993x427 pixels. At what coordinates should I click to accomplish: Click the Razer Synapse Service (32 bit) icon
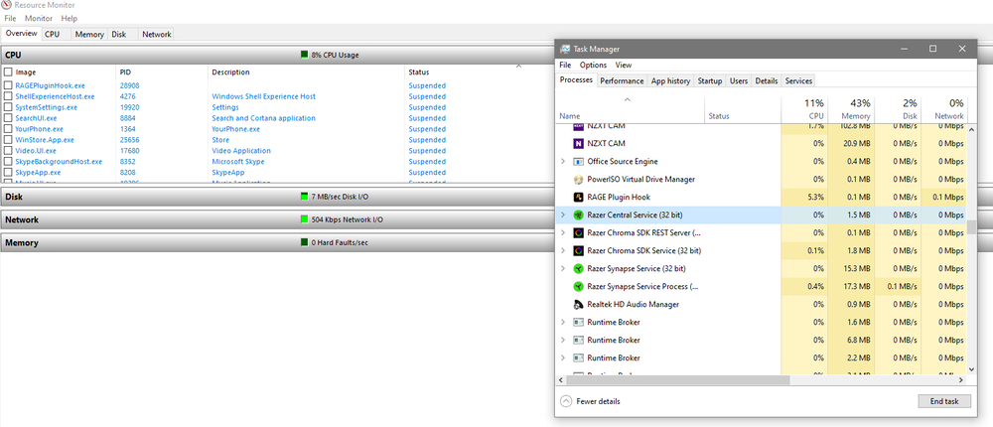point(578,269)
